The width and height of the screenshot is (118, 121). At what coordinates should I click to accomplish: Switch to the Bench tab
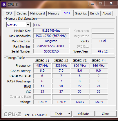95,13
